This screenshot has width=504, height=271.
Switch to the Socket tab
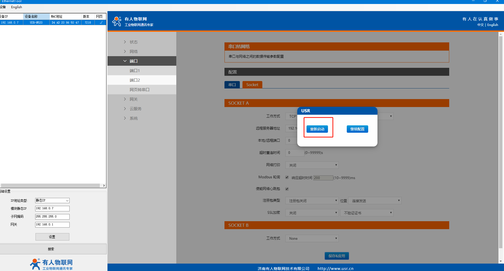pos(252,85)
